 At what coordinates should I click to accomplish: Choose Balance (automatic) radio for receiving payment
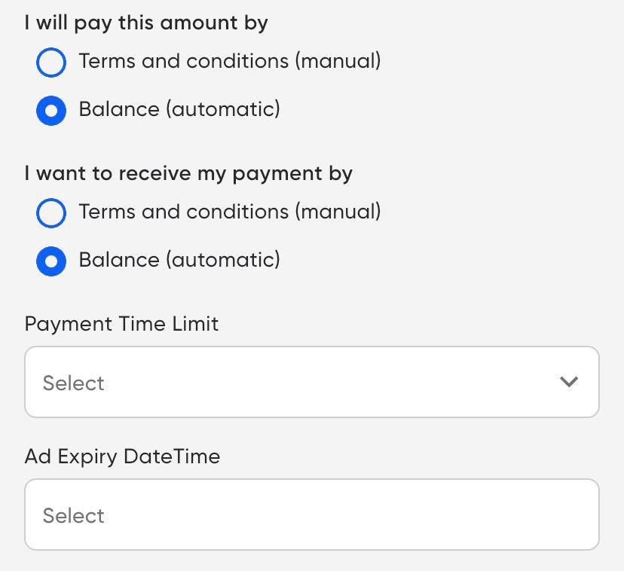pyautogui.click(x=51, y=261)
